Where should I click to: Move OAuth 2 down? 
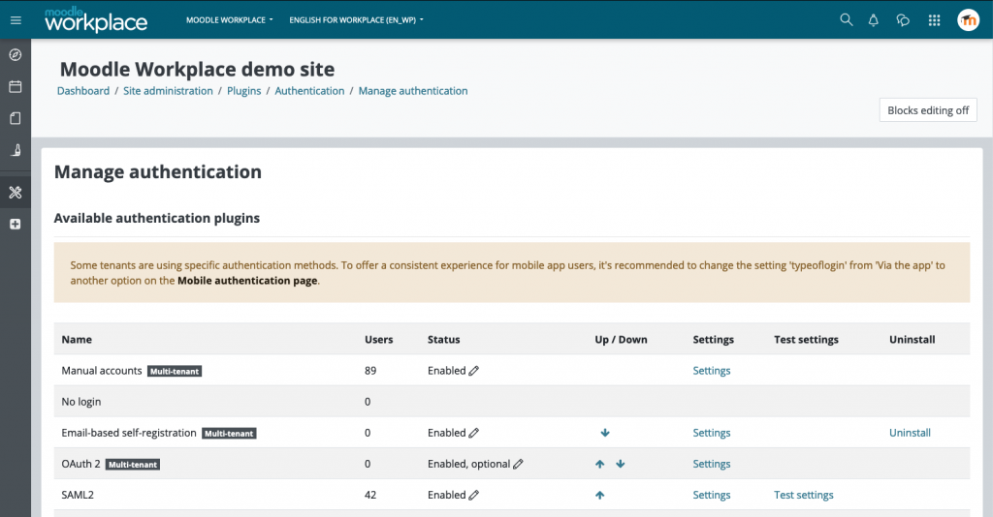621,464
